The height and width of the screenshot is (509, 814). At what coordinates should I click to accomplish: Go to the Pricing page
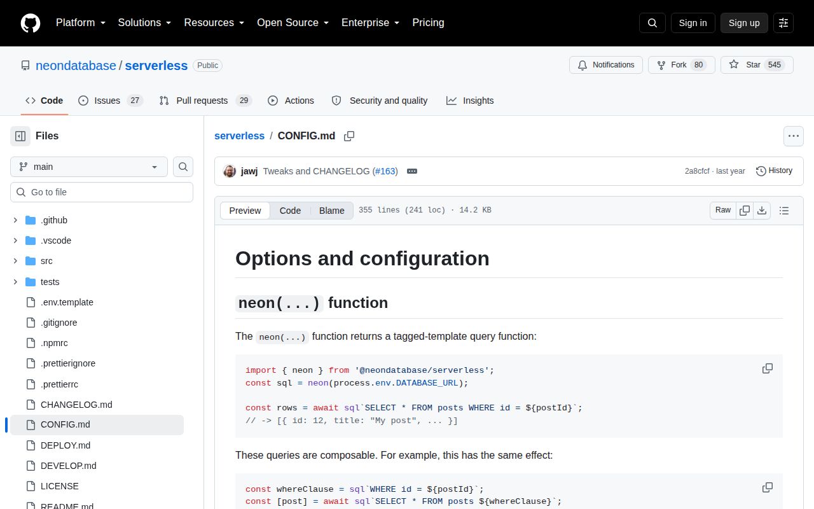(428, 22)
